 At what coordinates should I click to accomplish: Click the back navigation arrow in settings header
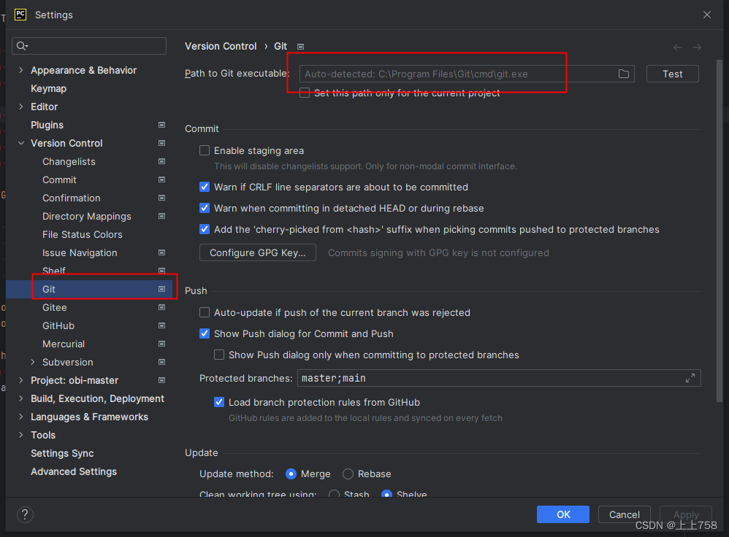[678, 46]
